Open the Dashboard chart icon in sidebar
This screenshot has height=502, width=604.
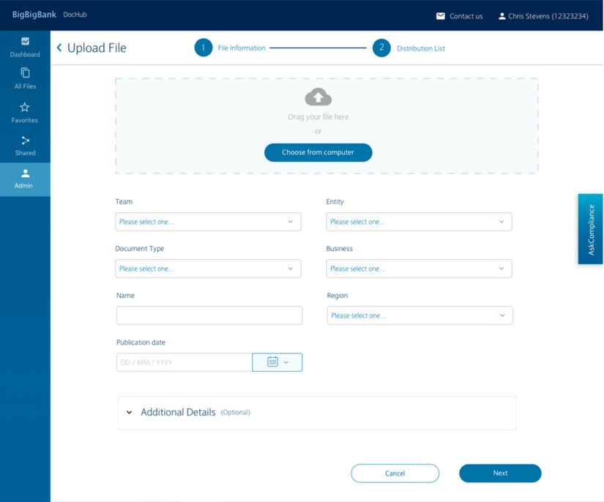click(x=25, y=41)
